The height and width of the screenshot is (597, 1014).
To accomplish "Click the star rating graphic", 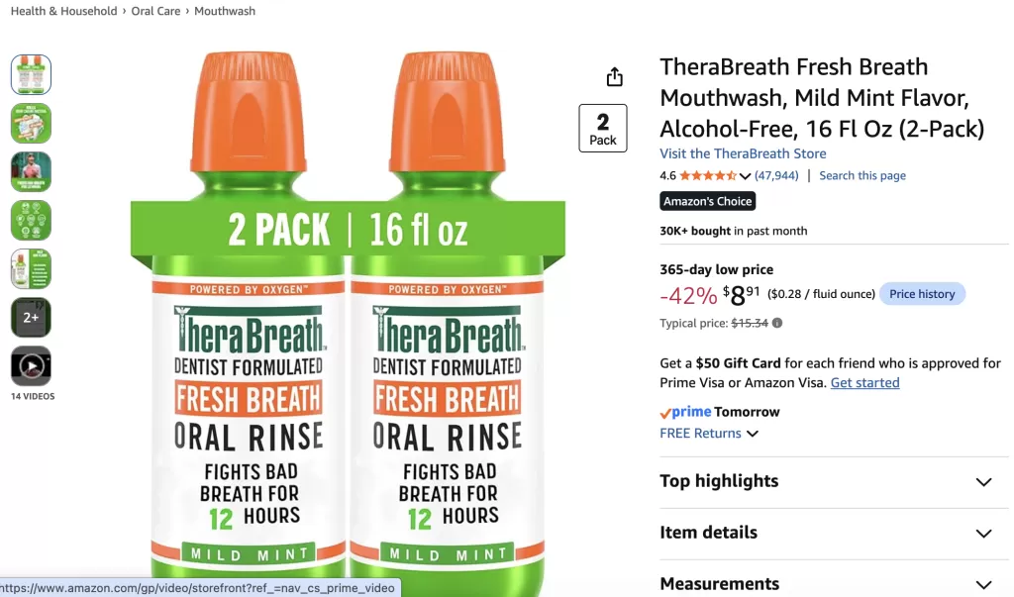I will point(708,175).
